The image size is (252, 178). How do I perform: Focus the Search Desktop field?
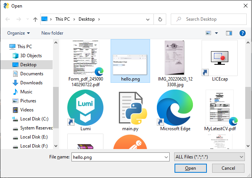(209, 19)
